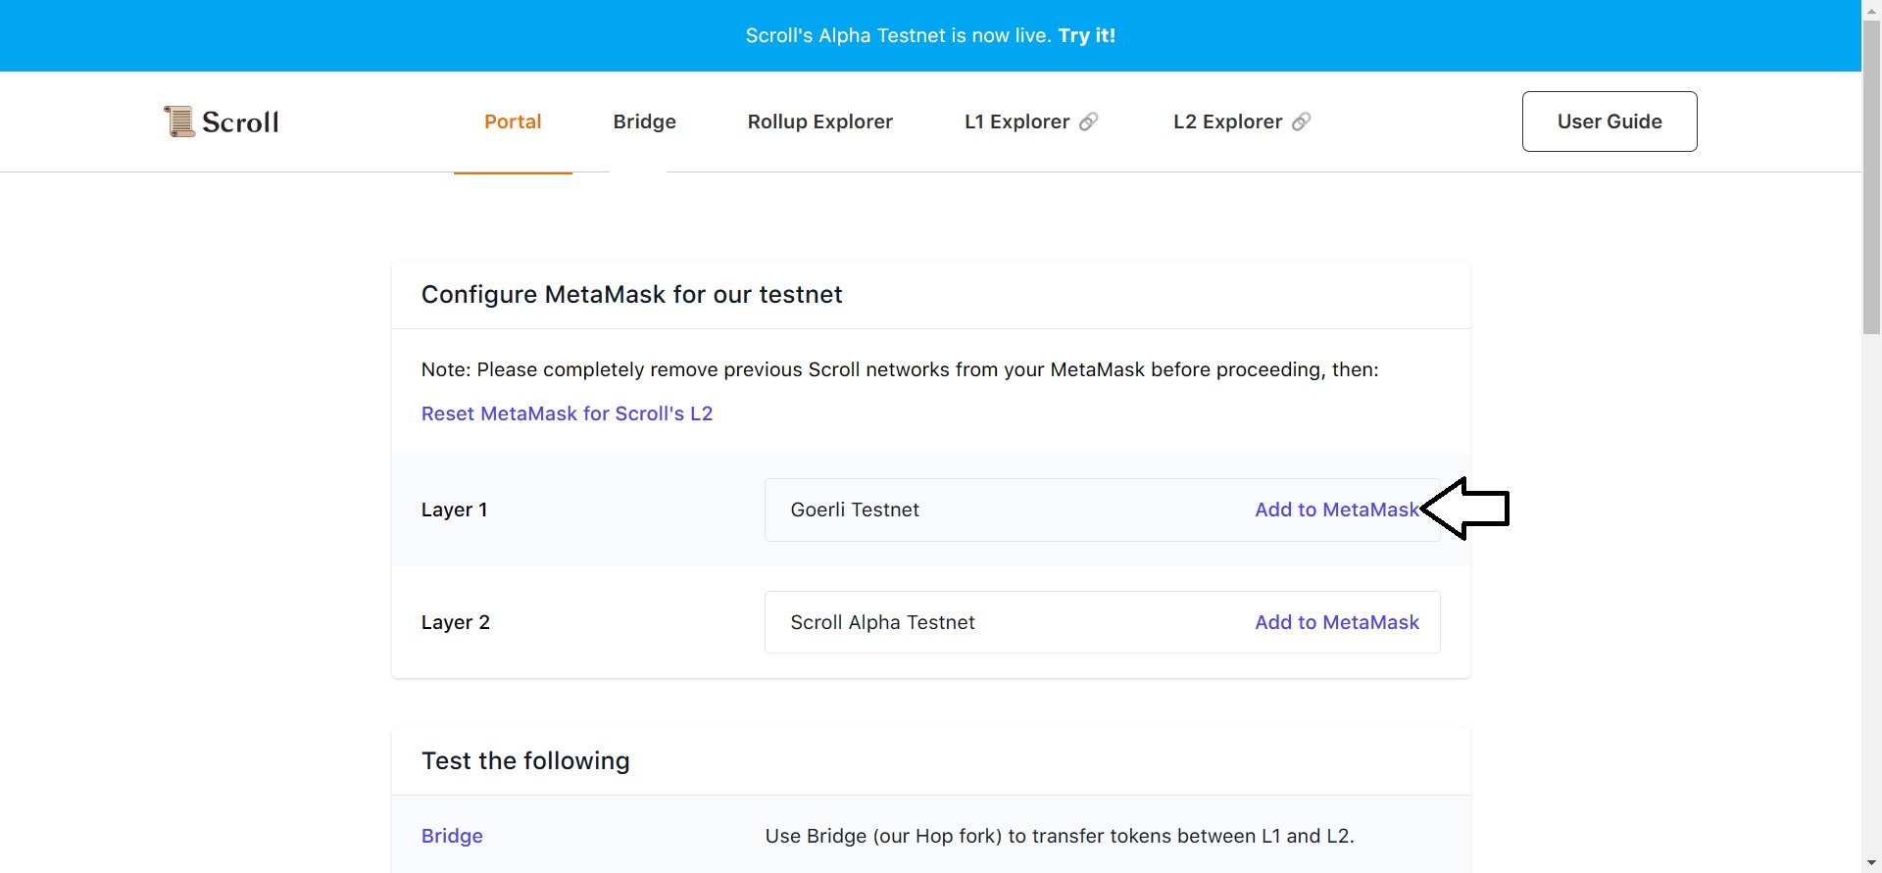
Task: Click the Scroll Alpha Testnet network name
Action: [882, 622]
